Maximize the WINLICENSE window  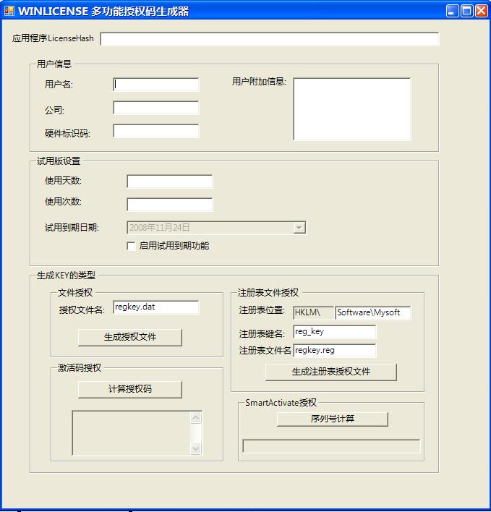(x=467, y=11)
